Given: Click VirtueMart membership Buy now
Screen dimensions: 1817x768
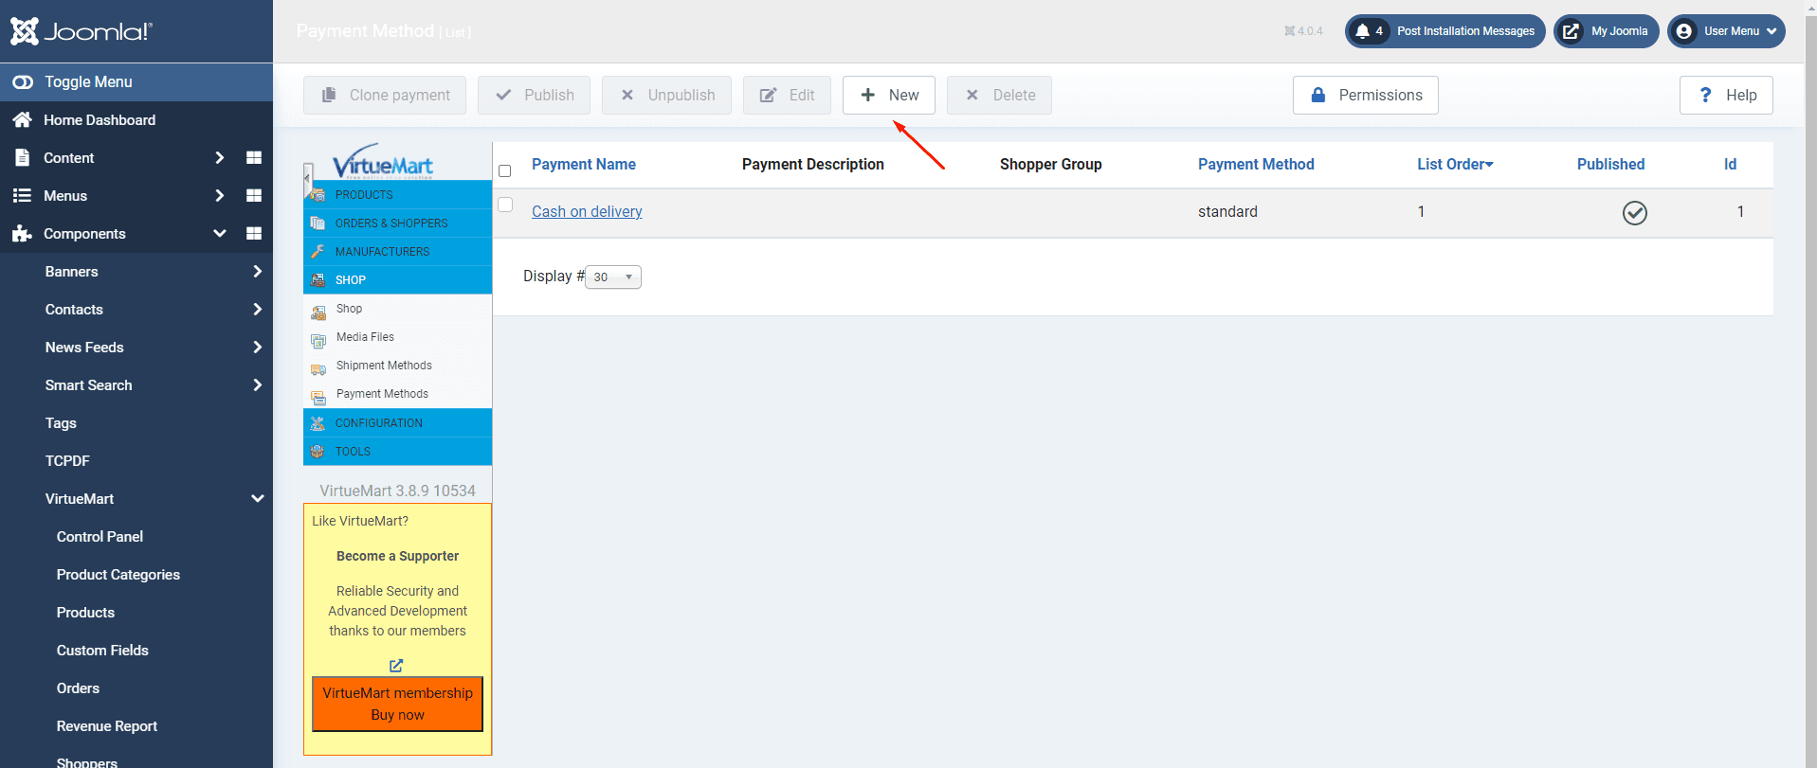Looking at the screenshot, I should 397,704.
